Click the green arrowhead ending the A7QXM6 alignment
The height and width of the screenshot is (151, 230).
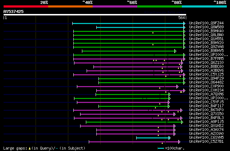(x=170, y=94)
